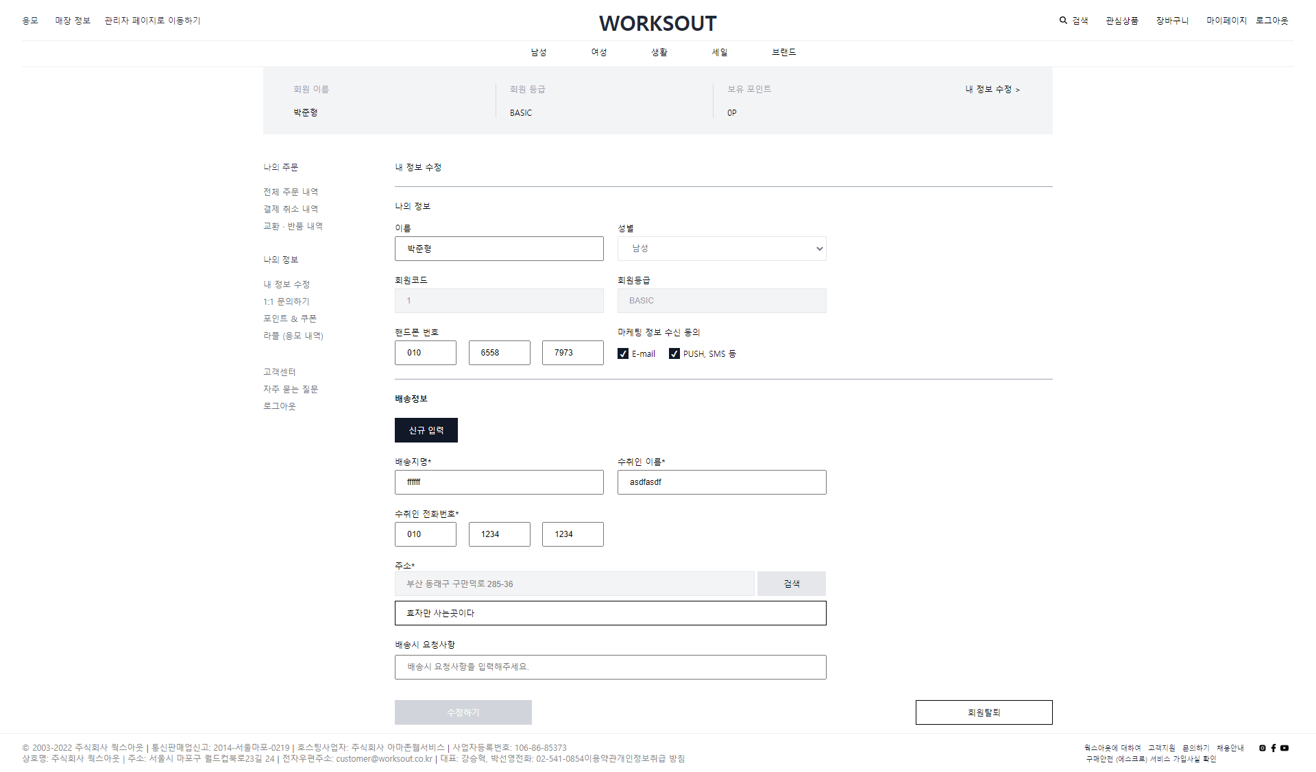Image resolution: width=1316 pixels, height=772 pixels.
Task: Open the YouTube icon in the footer
Action: (1284, 748)
